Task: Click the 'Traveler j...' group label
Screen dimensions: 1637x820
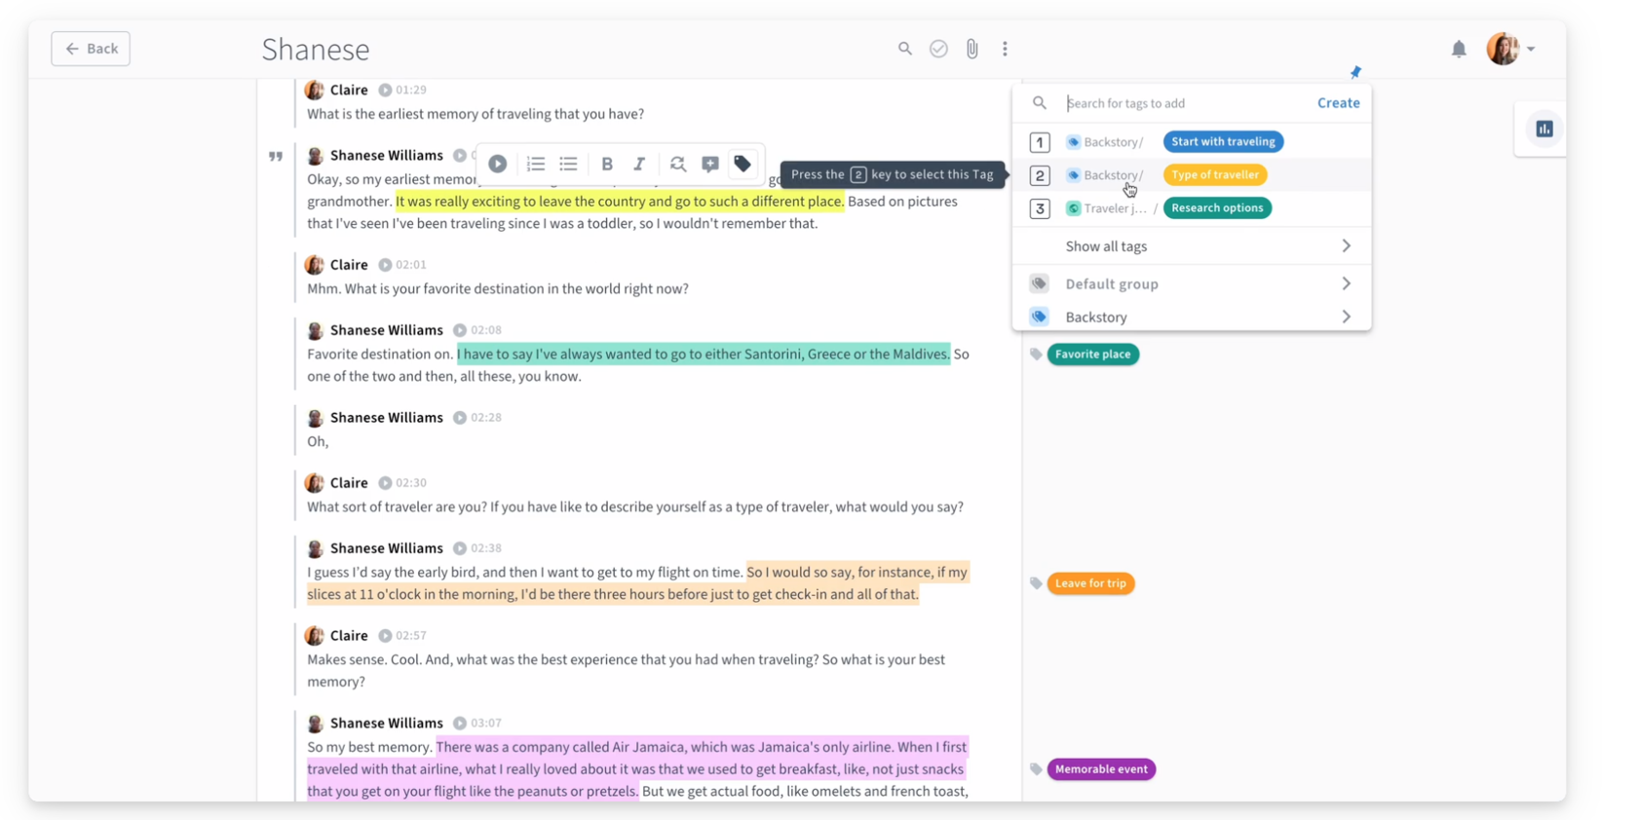Action: click(x=1115, y=208)
